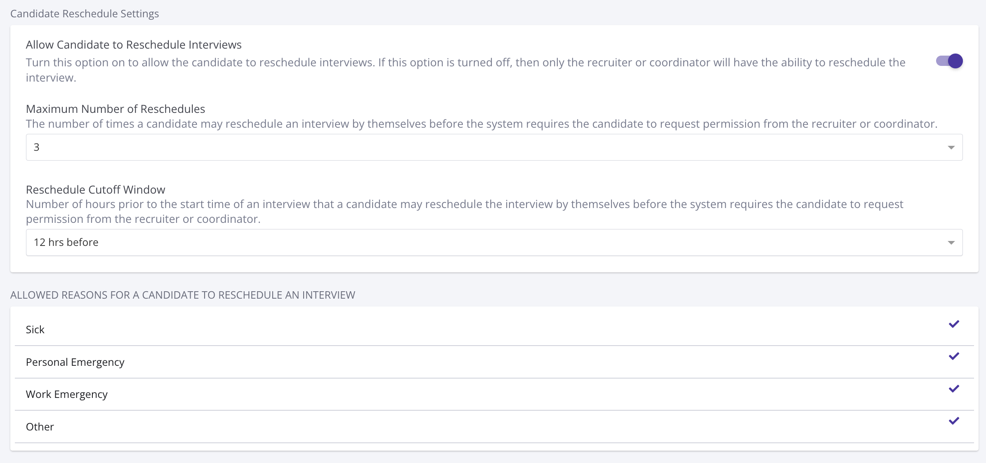Uncheck the Work Emergency checkmark
Image resolution: width=986 pixels, height=463 pixels.
click(x=954, y=389)
